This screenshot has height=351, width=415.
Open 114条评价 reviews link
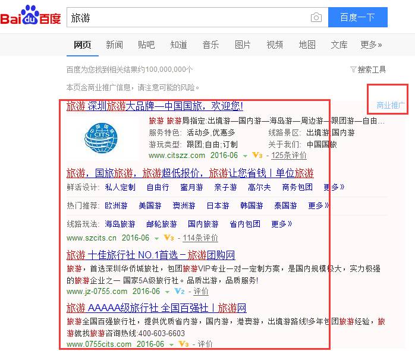[x=200, y=238]
